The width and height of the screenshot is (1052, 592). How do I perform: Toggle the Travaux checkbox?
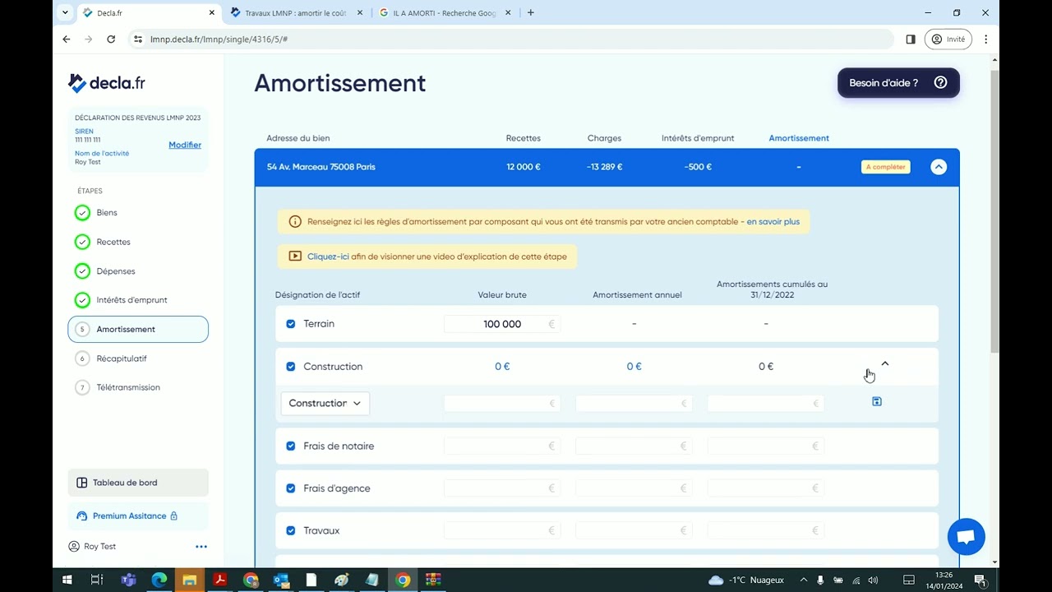point(290,531)
